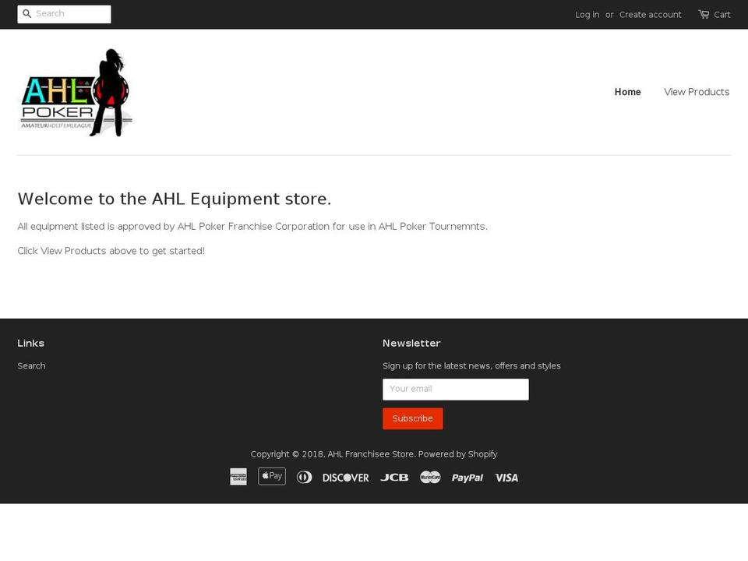Click 'Sign up for the latest news' text
The height and width of the screenshot is (561, 748).
[471, 366]
